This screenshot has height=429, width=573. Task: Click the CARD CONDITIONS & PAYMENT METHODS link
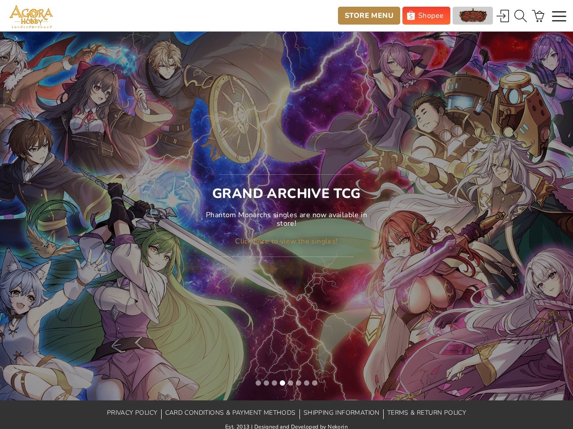(x=230, y=413)
